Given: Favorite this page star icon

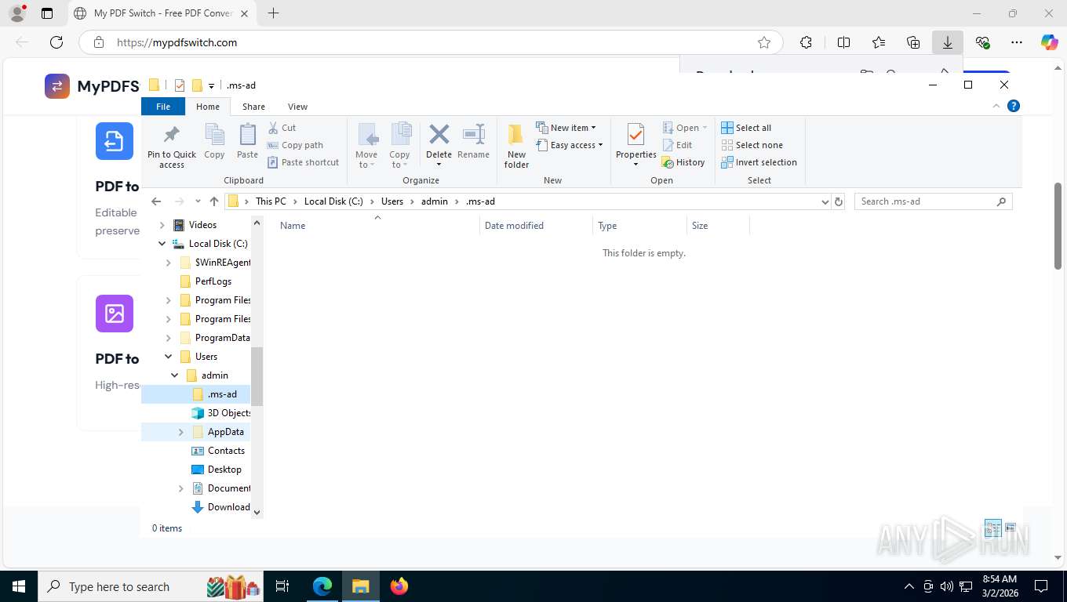Looking at the screenshot, I should [764, 42].
